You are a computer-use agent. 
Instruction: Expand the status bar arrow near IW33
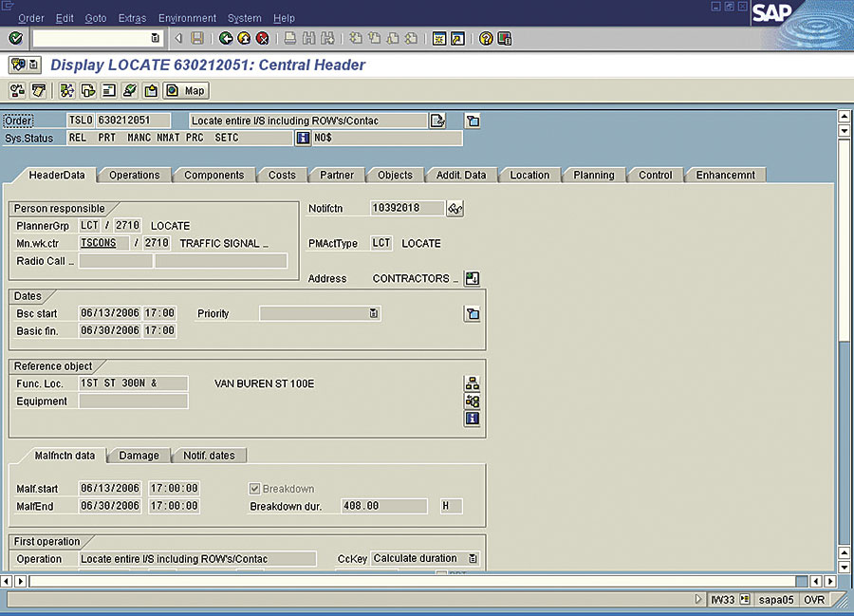[x=698, y=599]
